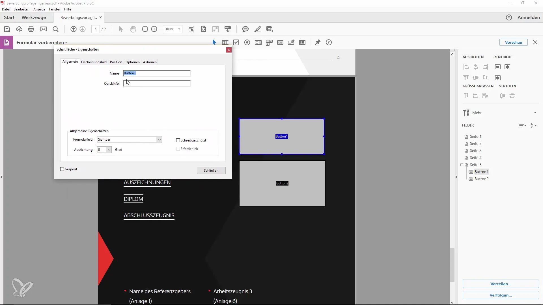Click the Schließen button
Viewport: 543px width, 305px height.
pos(211,171)
